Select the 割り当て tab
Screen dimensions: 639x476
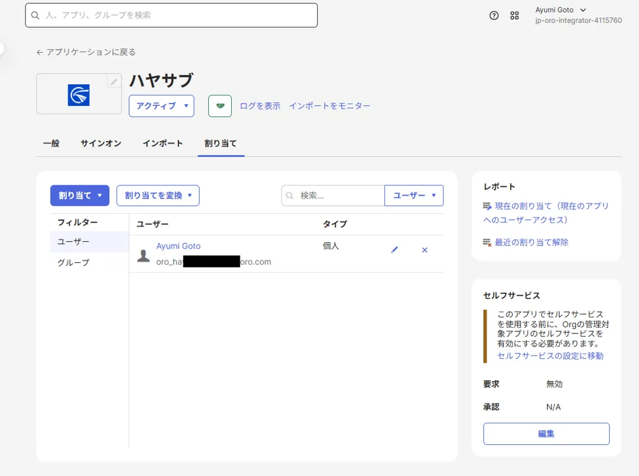(221, 143)
